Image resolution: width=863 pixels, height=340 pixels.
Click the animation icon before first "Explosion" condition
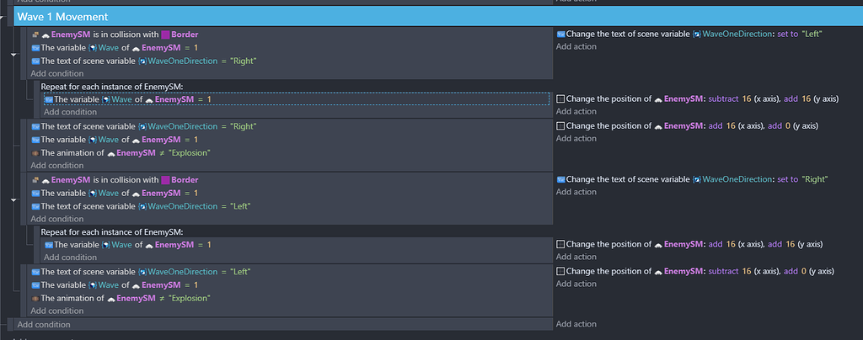[x=35, y=153]
